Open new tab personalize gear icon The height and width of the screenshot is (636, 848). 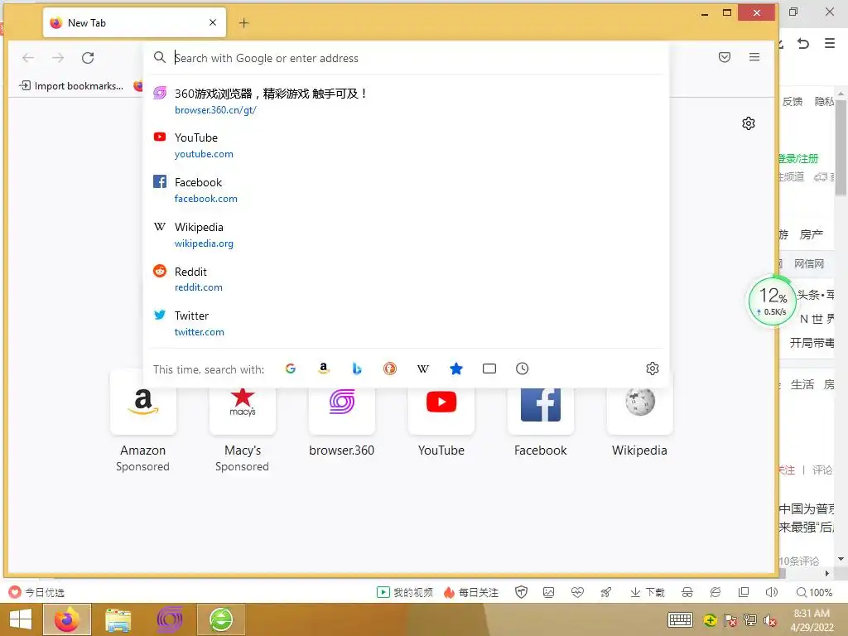coord(749,123)
